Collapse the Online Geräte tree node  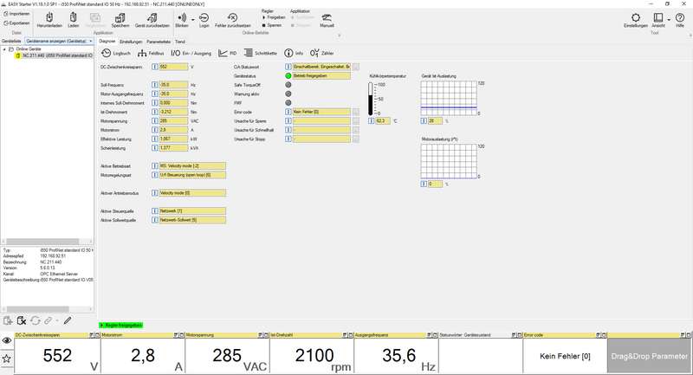tap(4, 49)
